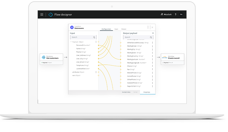Click the help question mark icon
Viewport: 228px width, 132px height.
175,15
